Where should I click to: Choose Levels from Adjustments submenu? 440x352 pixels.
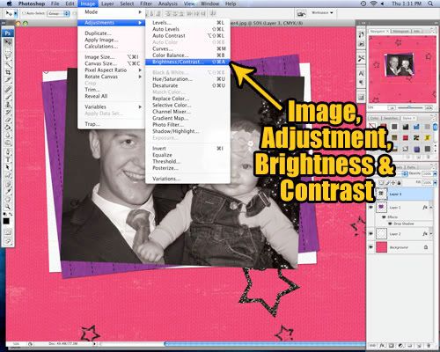pyautogui.click(x=187, y=23)
